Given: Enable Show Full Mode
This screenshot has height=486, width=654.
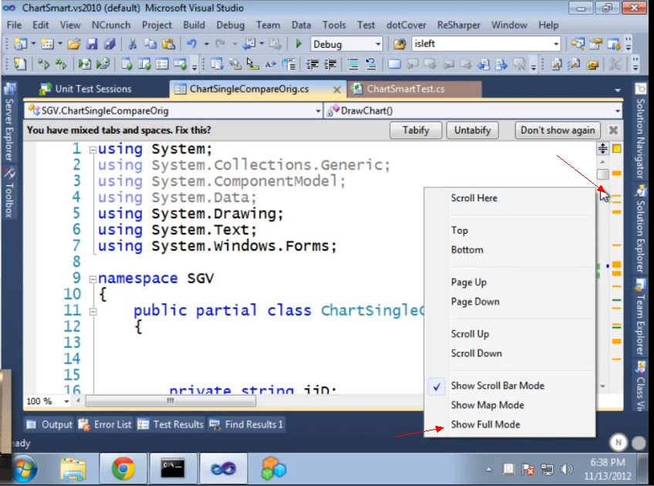Looking at the screenshot, I should pos(485,424).
